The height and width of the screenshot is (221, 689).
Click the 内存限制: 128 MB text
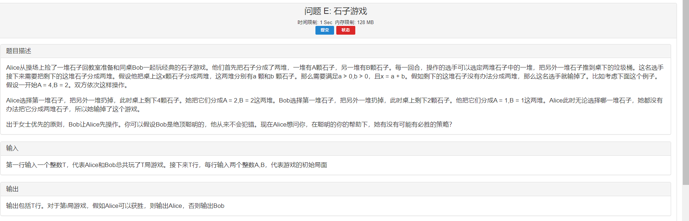[x=354, y=22]
